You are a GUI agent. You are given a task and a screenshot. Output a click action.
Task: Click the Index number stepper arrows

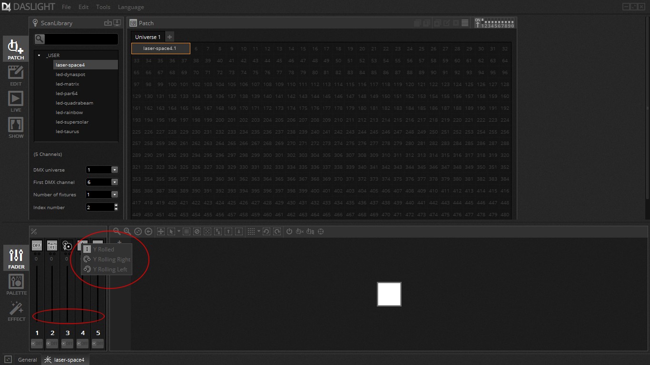[x=116, y=207]
